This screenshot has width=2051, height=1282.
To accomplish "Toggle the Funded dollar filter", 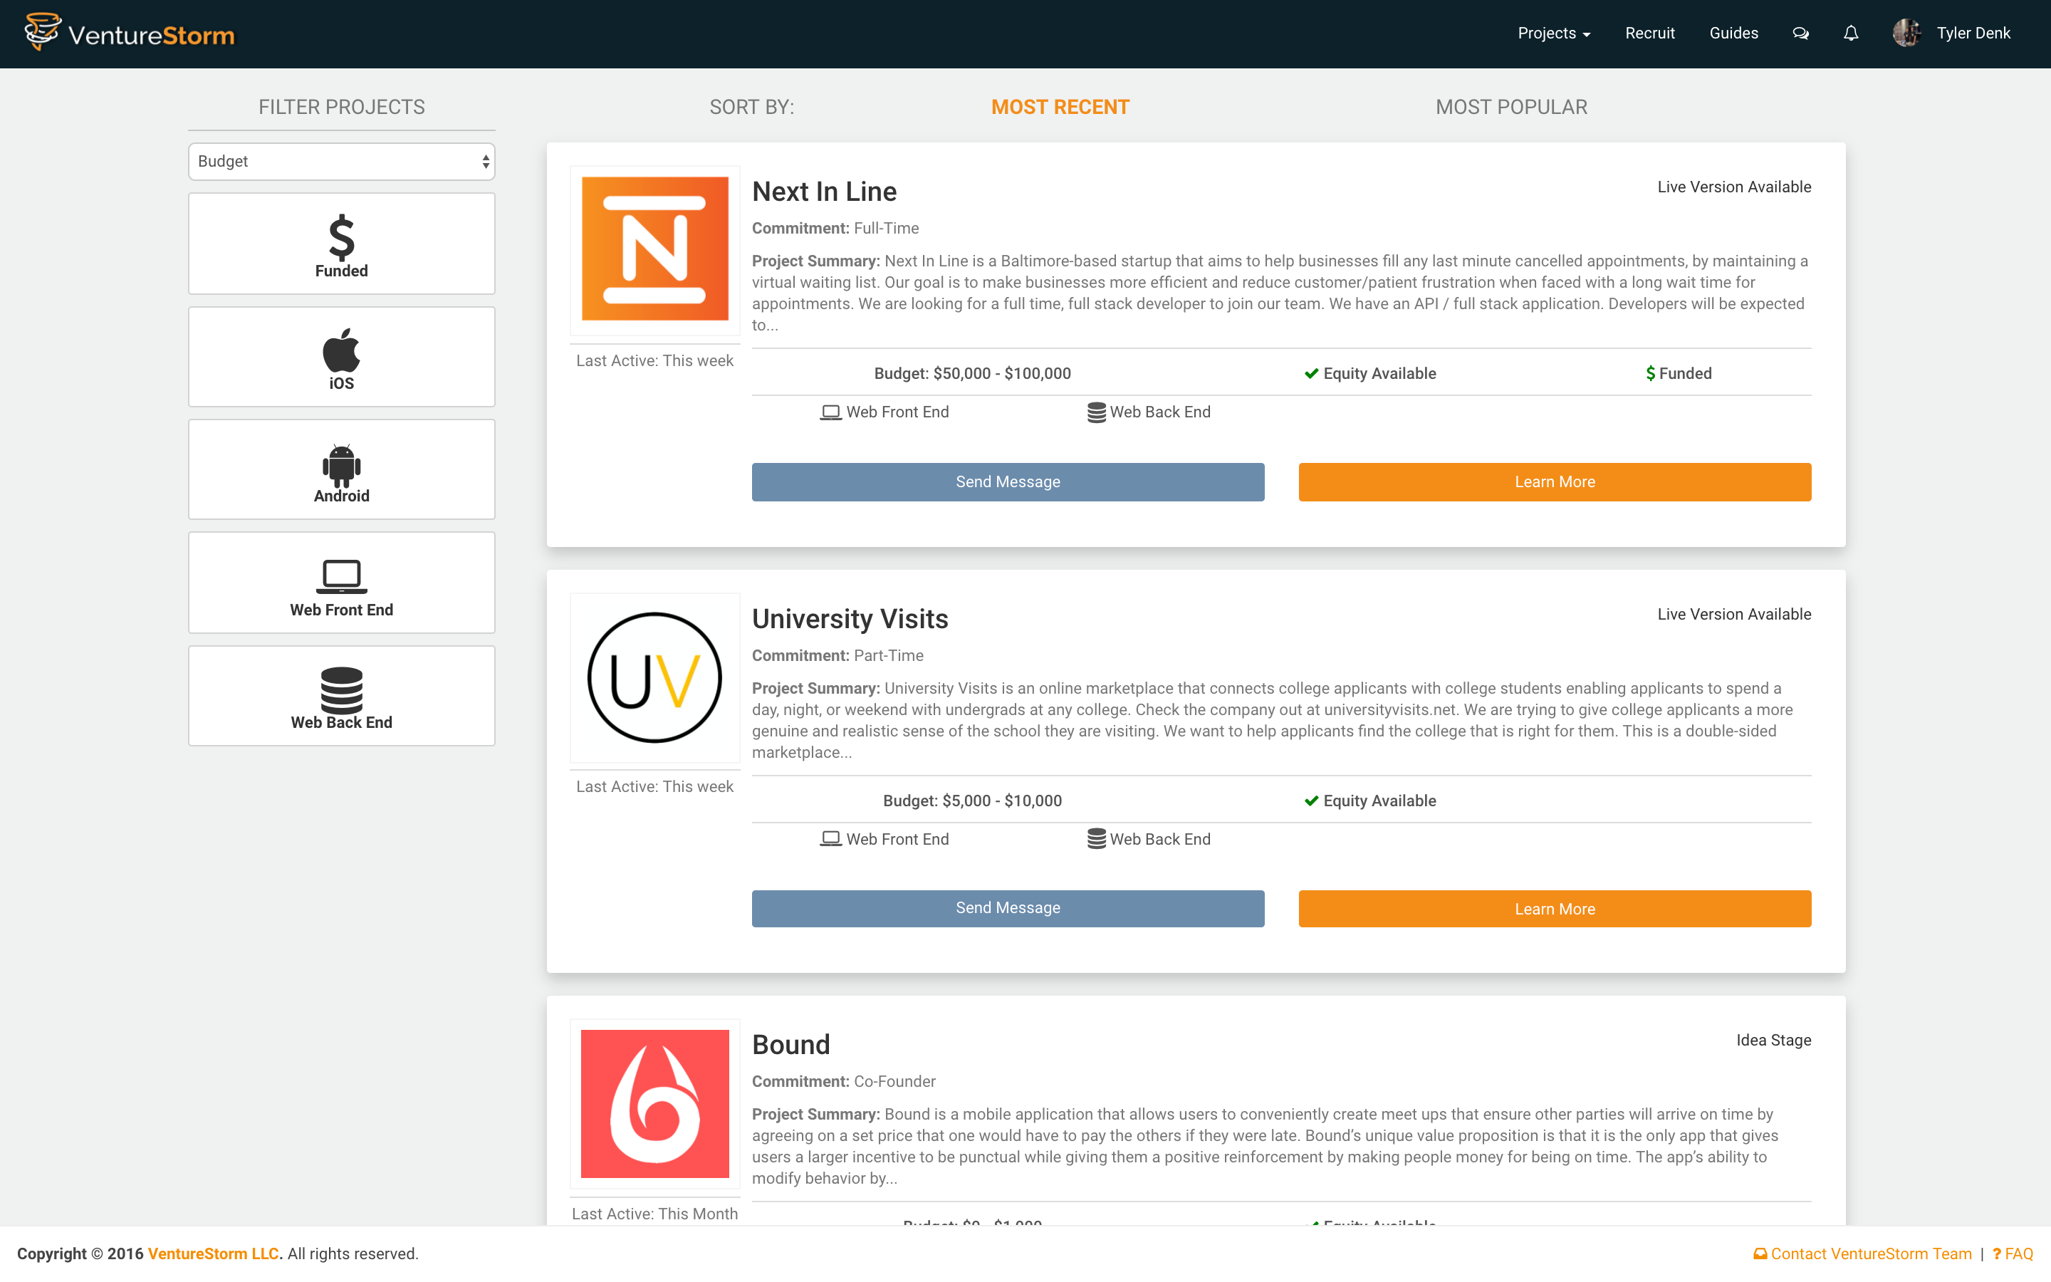I will tap(342, 244).
